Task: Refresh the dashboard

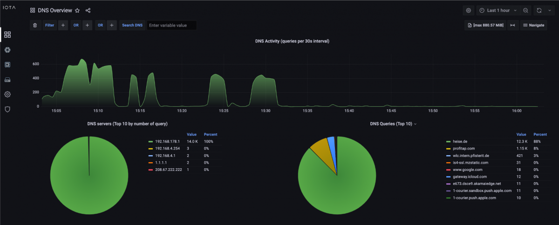Action: click(539, 10)
